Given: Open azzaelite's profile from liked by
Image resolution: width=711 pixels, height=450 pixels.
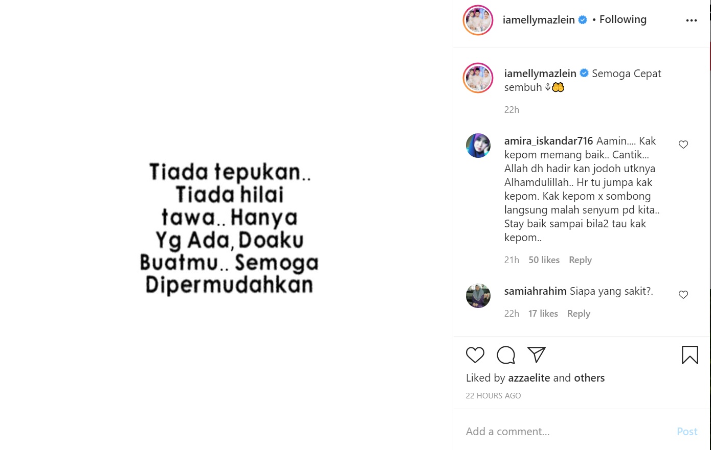Looking at the screenshot, I should coord(529,378).
